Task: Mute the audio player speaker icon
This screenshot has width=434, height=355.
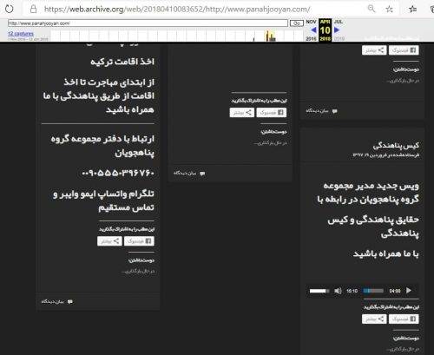Action: click(338, 291)
